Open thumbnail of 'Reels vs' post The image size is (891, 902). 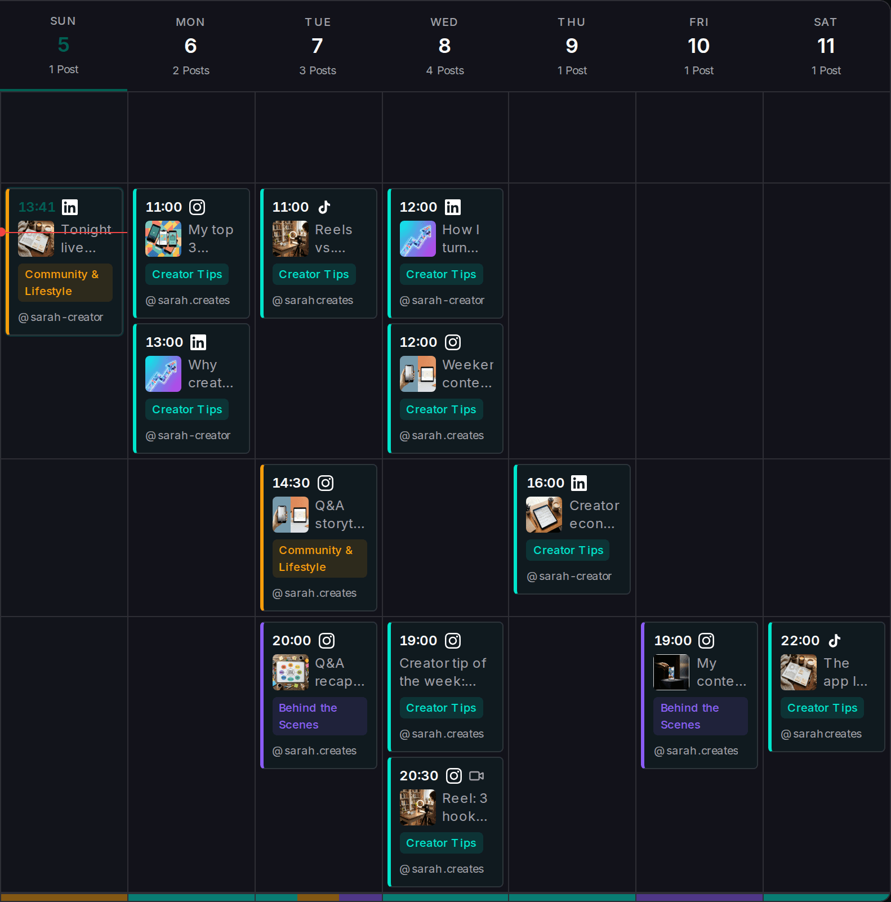pos(291,239)
